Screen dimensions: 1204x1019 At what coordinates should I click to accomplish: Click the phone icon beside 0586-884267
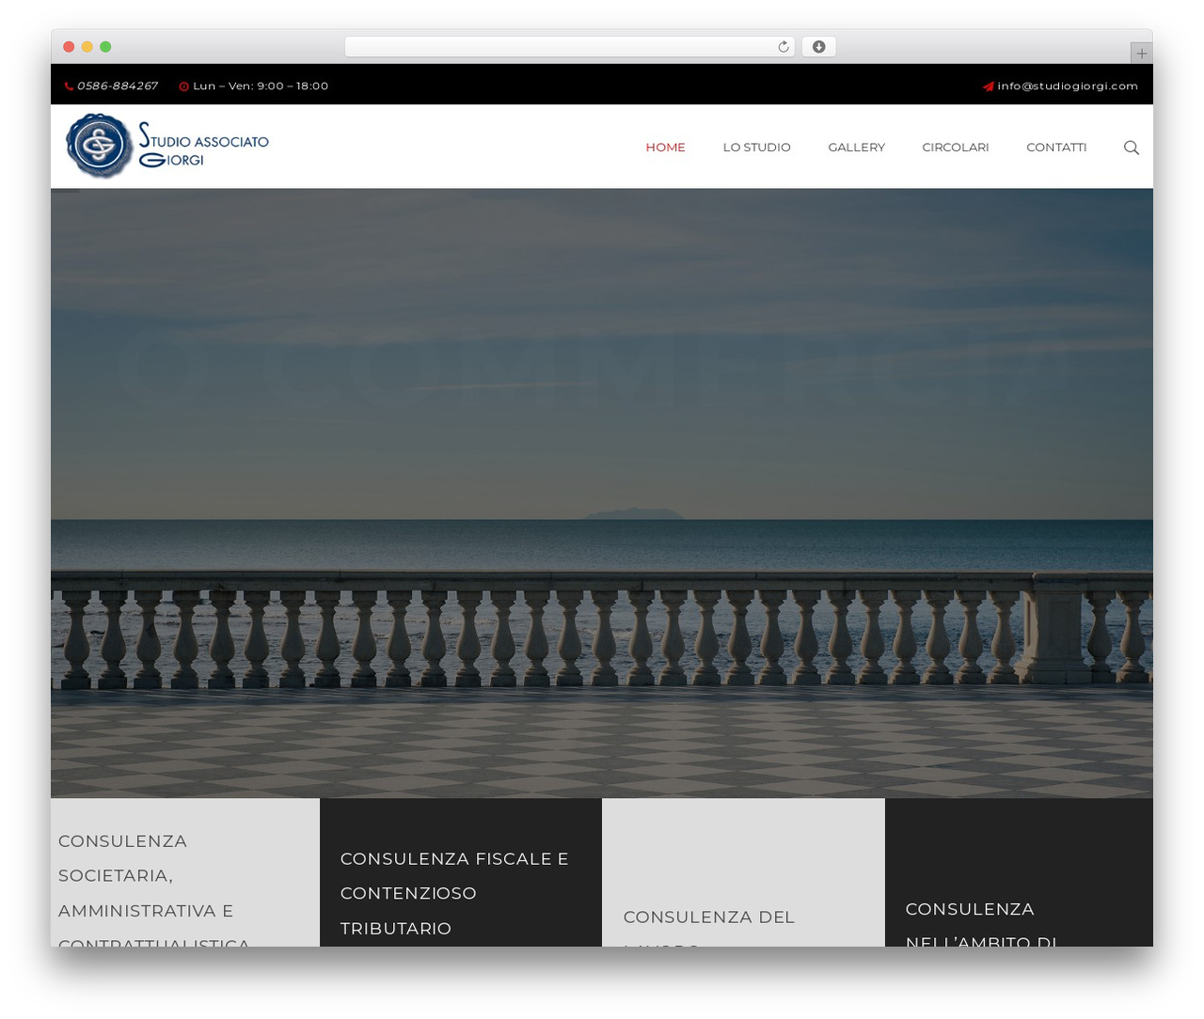(69, 86)
